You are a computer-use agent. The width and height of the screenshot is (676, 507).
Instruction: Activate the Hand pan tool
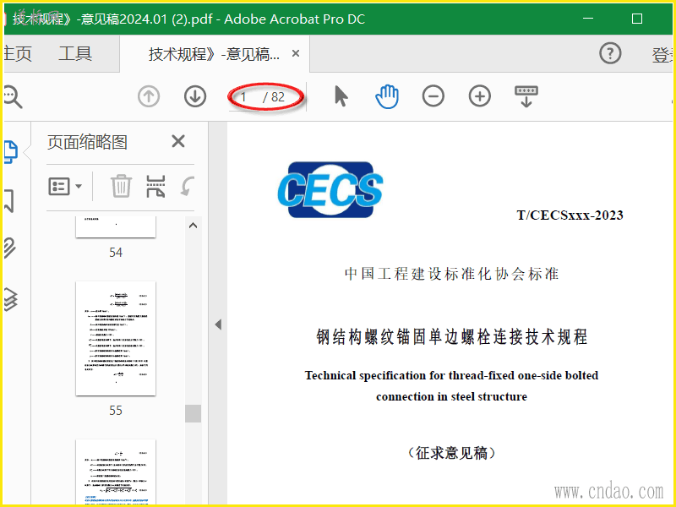387,96
